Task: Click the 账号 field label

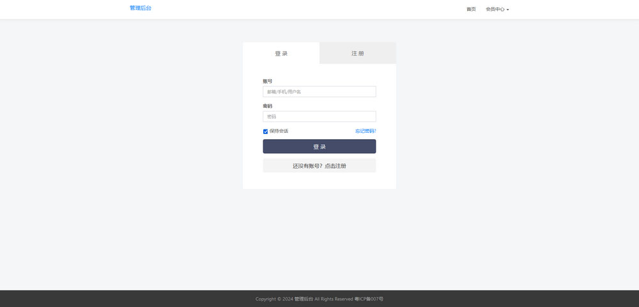Action: 267,81
